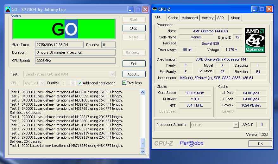Switch to the Memory tab
Image resolution: width=278 pixels, height=164 pixels.
[x=207, y=18]
